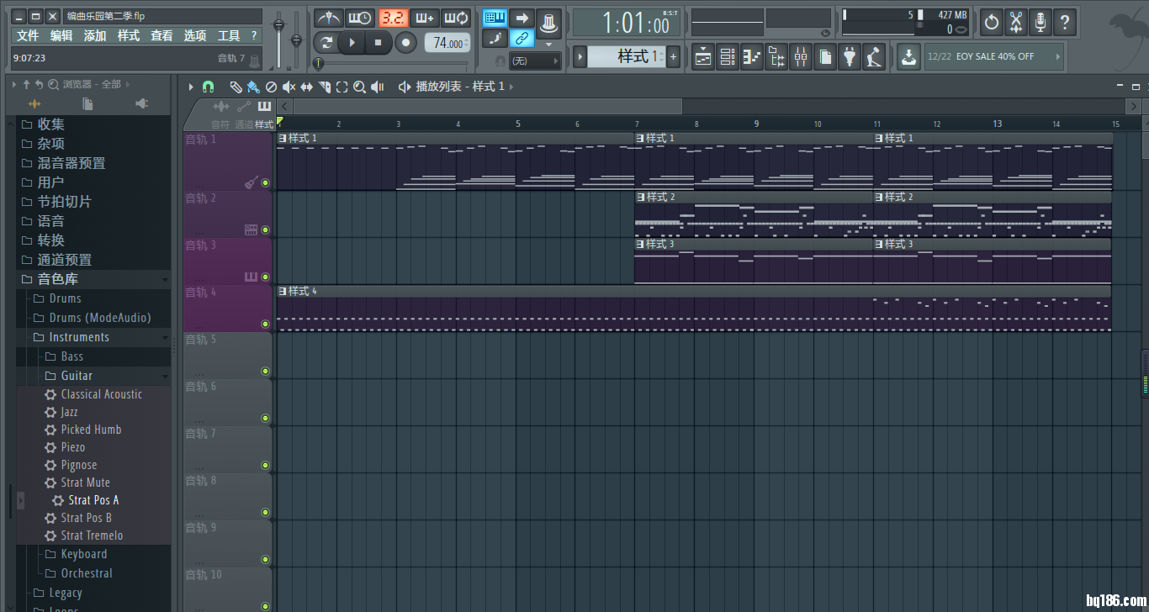Open the plugin picker plug icon
The image size is (1149, 612).
(x=850, y=56)
